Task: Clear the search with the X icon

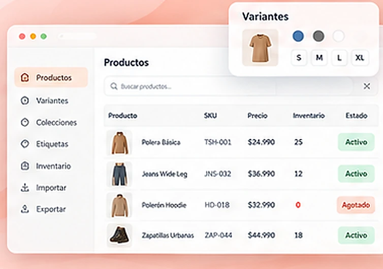Action: (367, 86)
